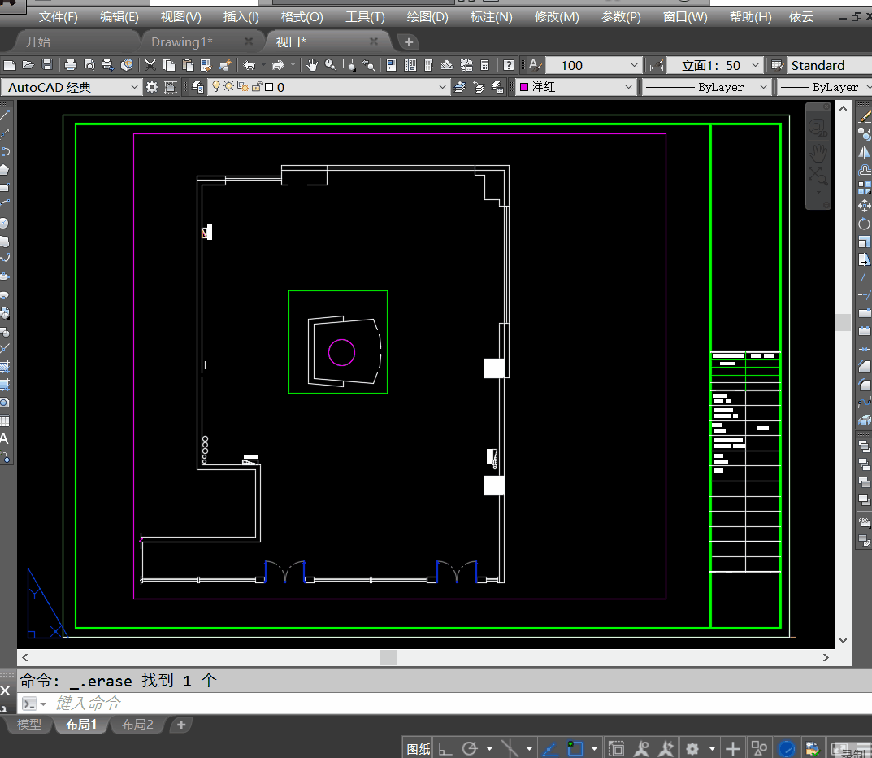Image resolution: width=872 pixels, height=758 pixels.
Task: Select the Rotate tool in Modify toolbar
Action: click(x=865, y=224)
